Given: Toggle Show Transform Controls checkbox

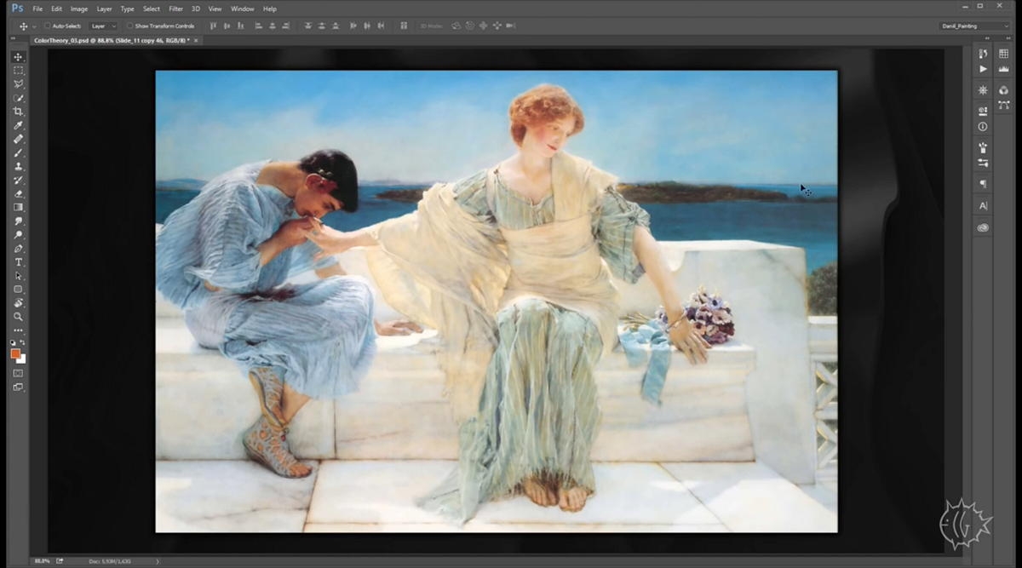Looking at the screenshot, I should click(130, 26).
